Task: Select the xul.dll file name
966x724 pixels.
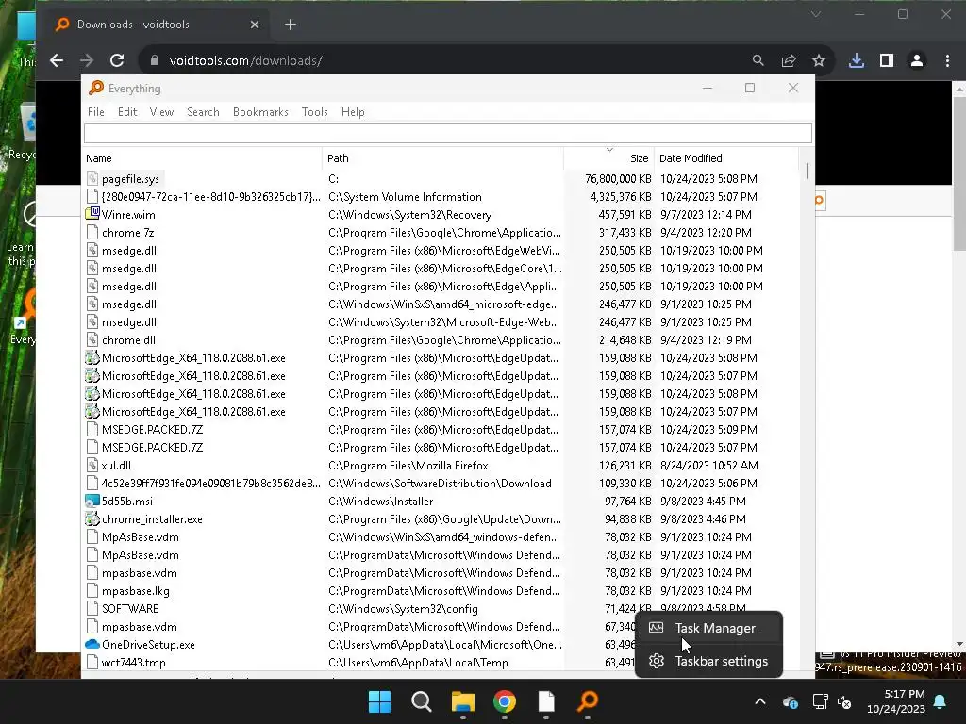Action: point(116,466)
